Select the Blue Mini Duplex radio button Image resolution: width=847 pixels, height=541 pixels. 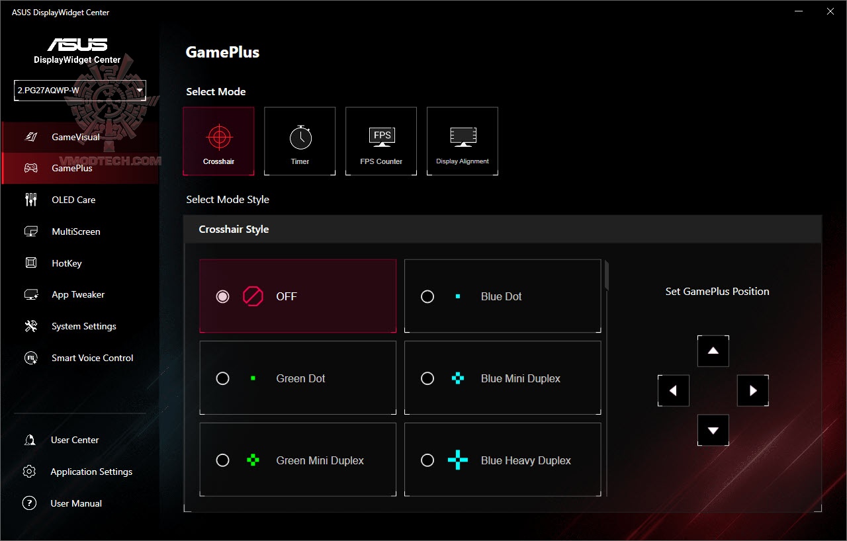[427, 378]
